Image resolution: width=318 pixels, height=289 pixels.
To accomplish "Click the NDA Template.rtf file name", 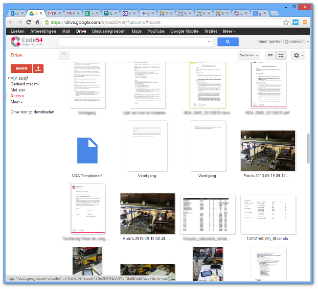I will (87, 176).
